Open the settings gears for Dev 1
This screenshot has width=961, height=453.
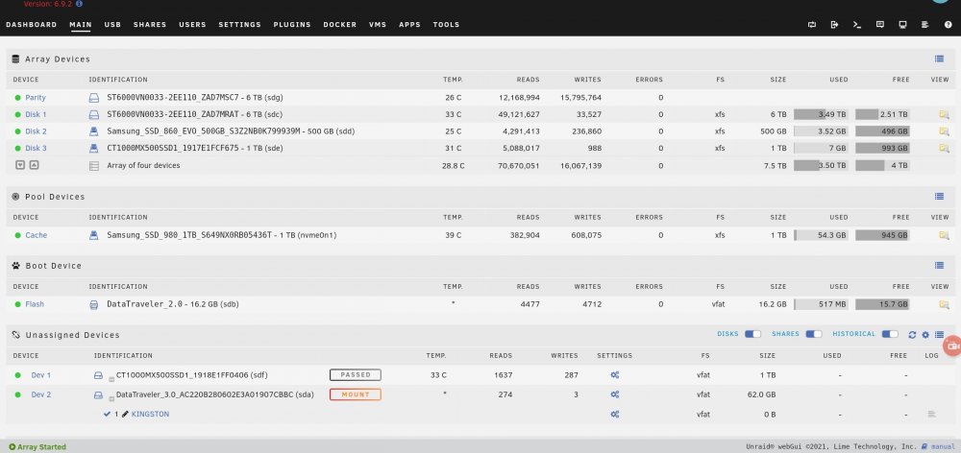(615, 375)
